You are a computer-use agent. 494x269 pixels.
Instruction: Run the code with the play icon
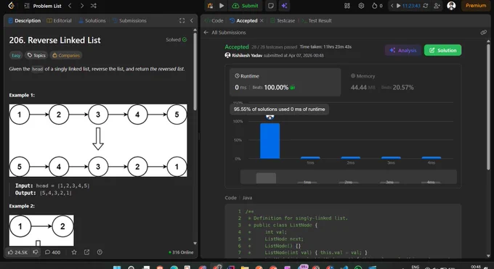point(222,6)
